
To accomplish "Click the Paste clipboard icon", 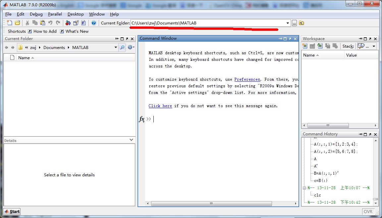I will click(43, 23).
